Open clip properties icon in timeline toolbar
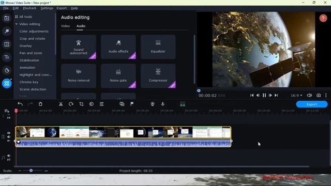This screenshot has height=186, width=331. [x=101, y=104]
